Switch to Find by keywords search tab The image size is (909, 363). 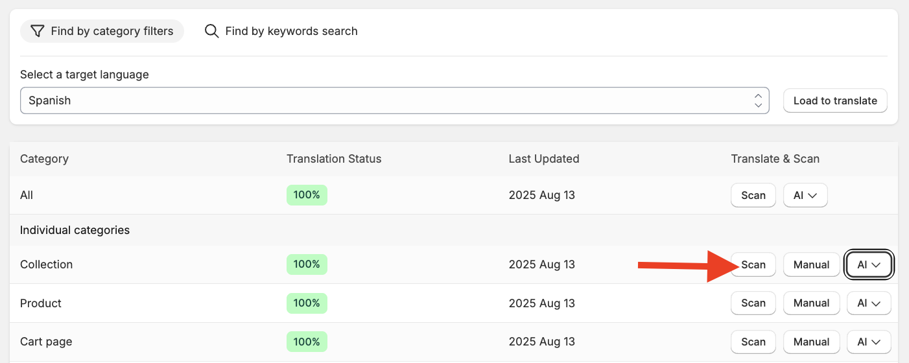[x=281, y=31]
